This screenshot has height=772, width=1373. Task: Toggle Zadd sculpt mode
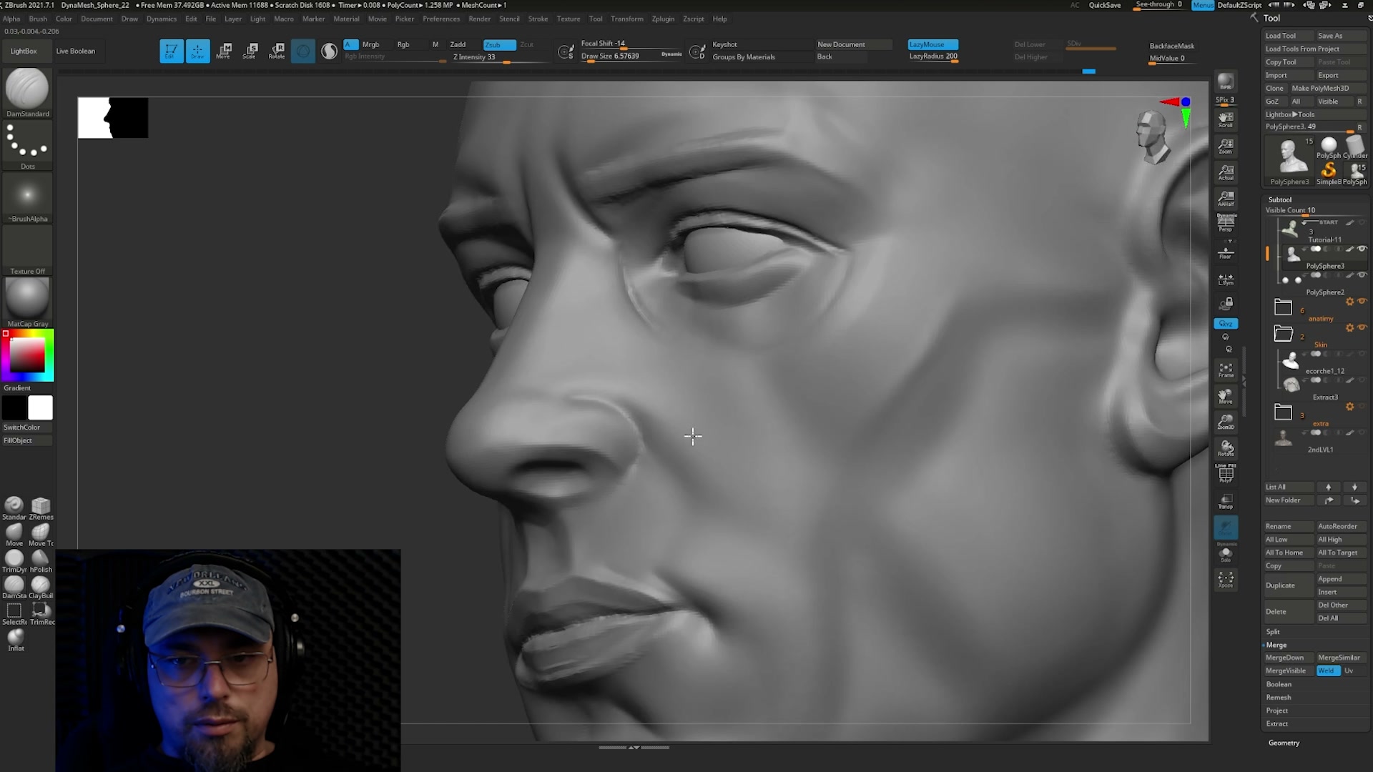coord(458,44)
